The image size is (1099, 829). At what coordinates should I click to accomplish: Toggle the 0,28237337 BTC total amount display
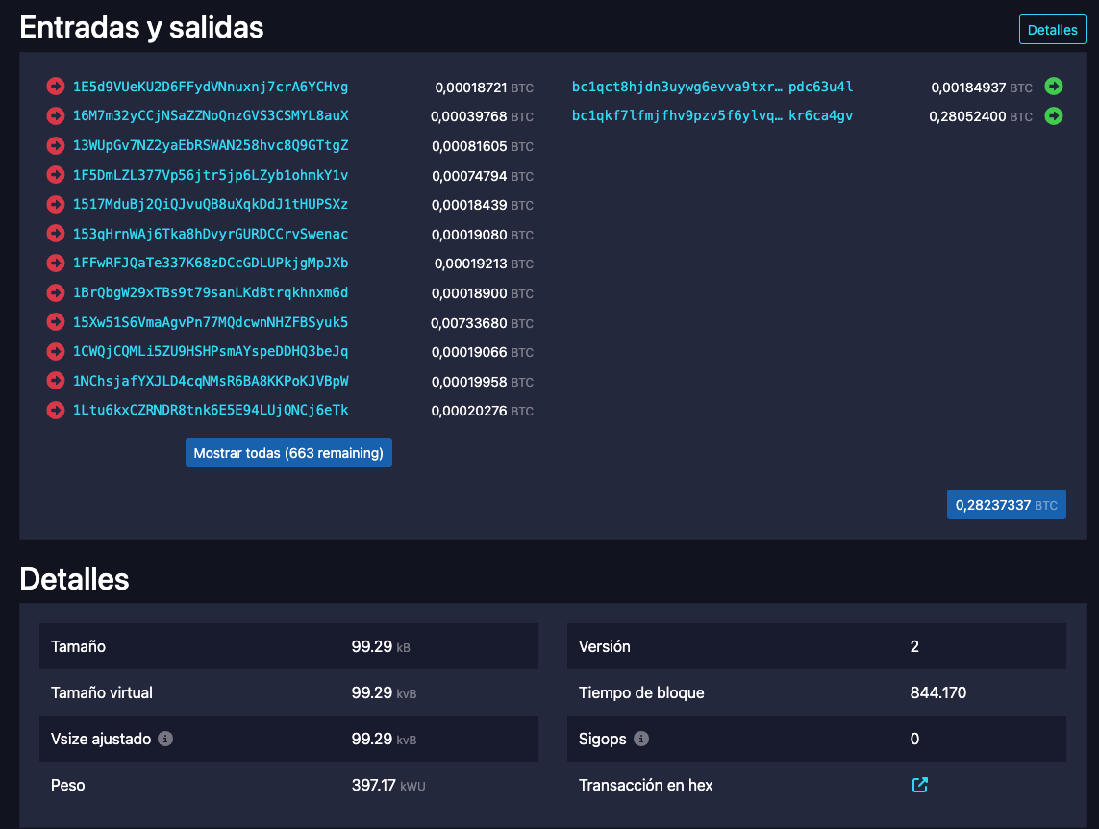[1006, 505]
